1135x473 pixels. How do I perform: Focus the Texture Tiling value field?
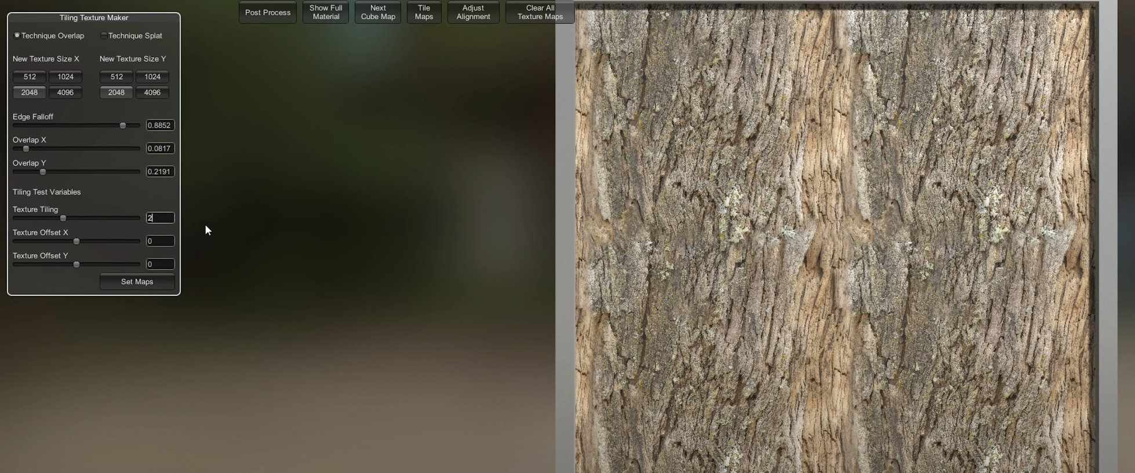(x=160, y=218)
